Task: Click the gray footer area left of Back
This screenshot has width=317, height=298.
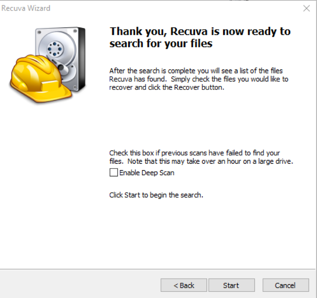Action: [x=80, y=284]
